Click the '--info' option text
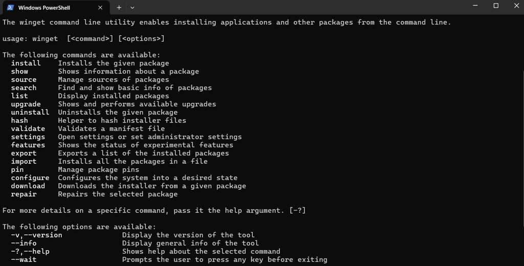The image size is (524, 266). [24, 243]
